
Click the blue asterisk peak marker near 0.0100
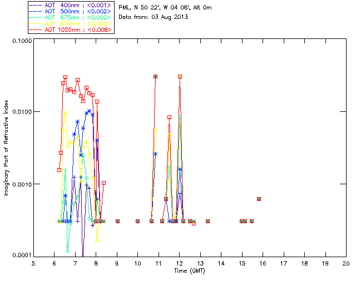click(89, 111)
